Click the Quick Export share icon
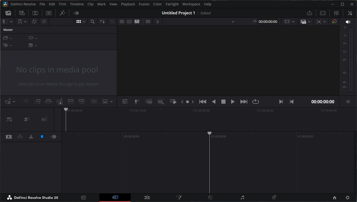This screenshot has height=202, width=357. 309,13
